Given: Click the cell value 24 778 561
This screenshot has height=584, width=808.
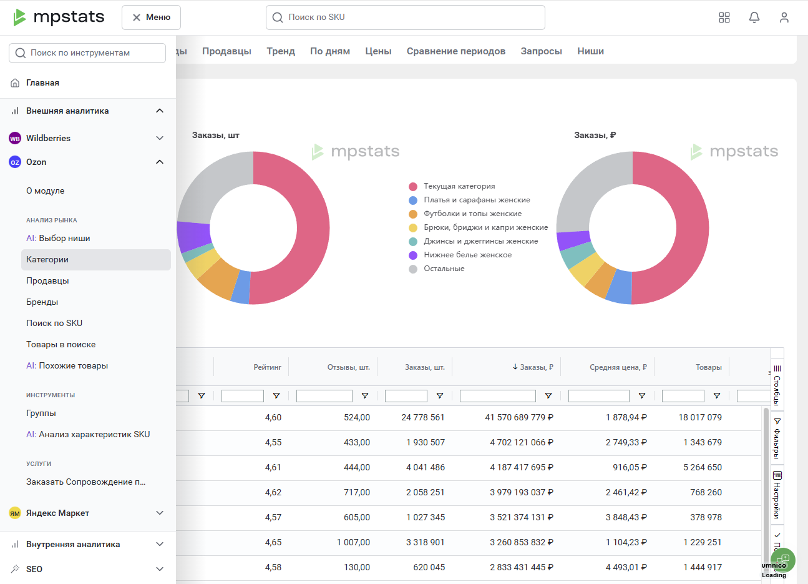Looking at the screenshot, I should tap(423, 417).
